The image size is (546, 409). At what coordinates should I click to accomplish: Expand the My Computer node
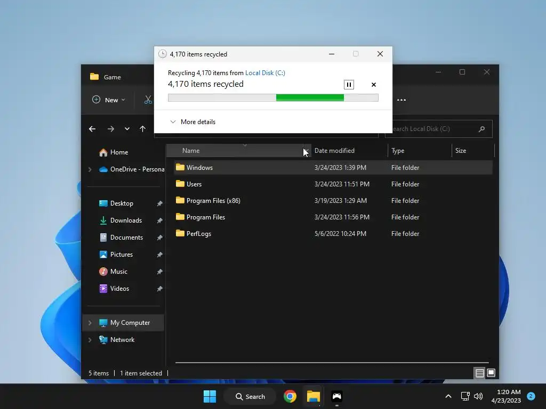[90, 323]
